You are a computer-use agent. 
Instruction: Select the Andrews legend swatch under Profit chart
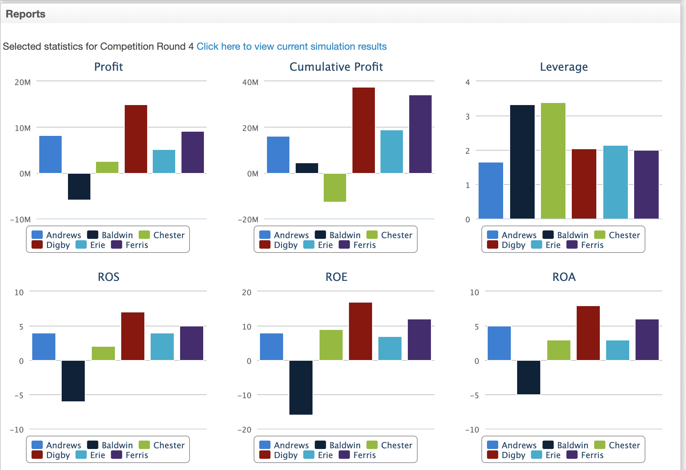37,235
